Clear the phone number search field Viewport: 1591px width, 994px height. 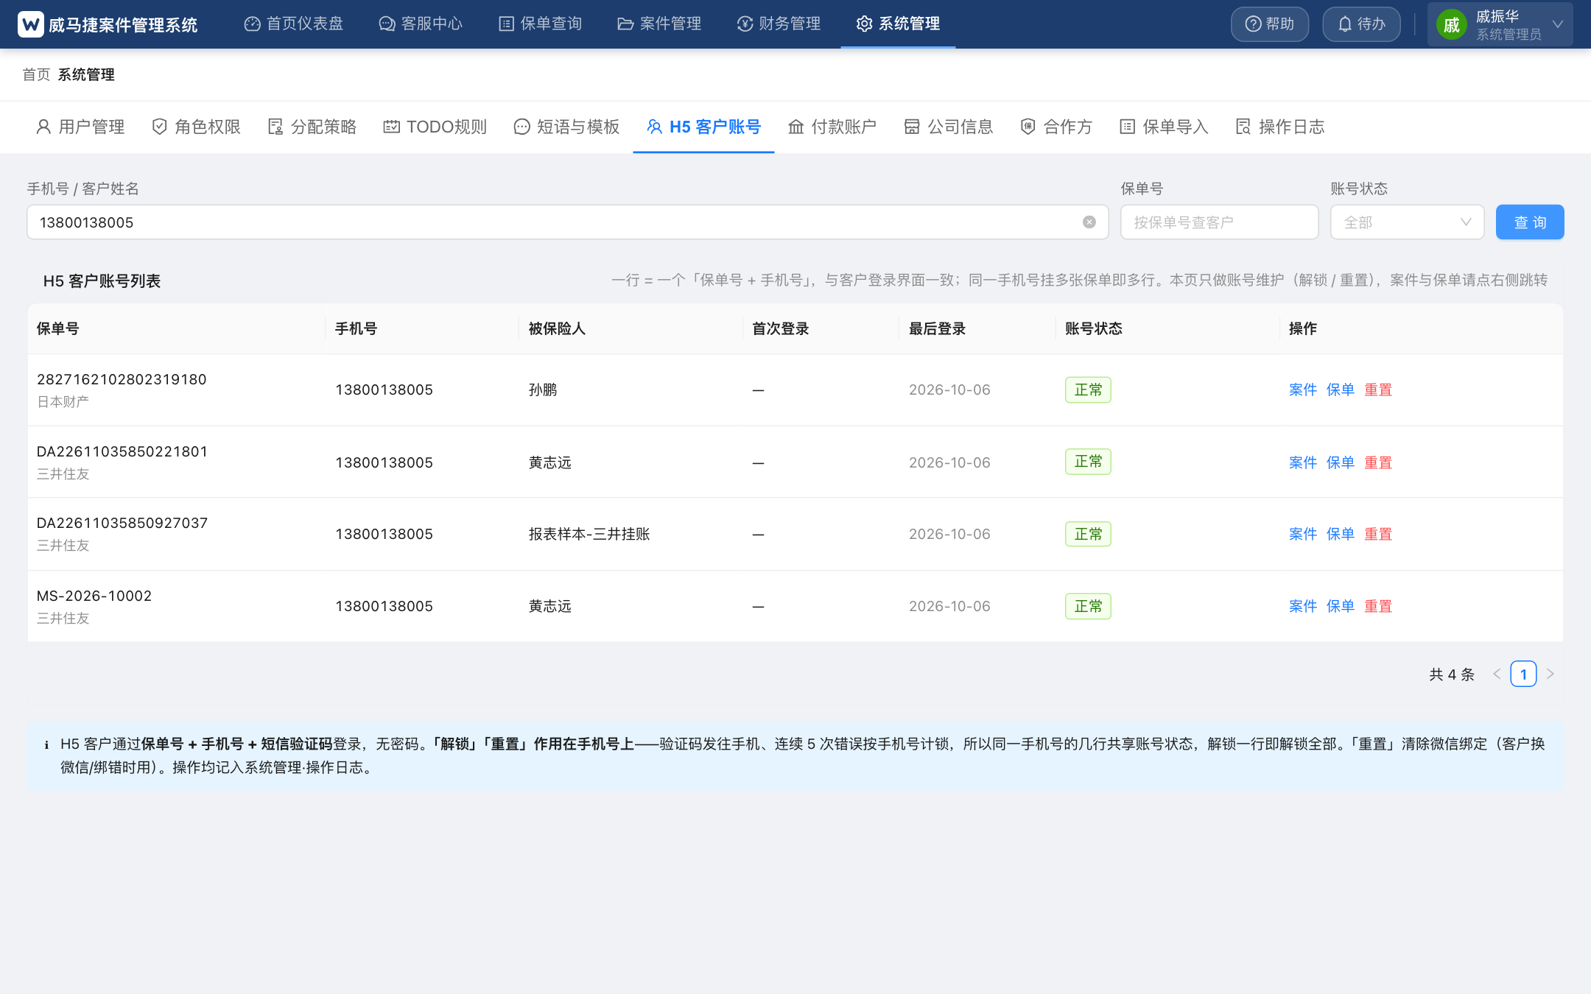[1089, 222]
